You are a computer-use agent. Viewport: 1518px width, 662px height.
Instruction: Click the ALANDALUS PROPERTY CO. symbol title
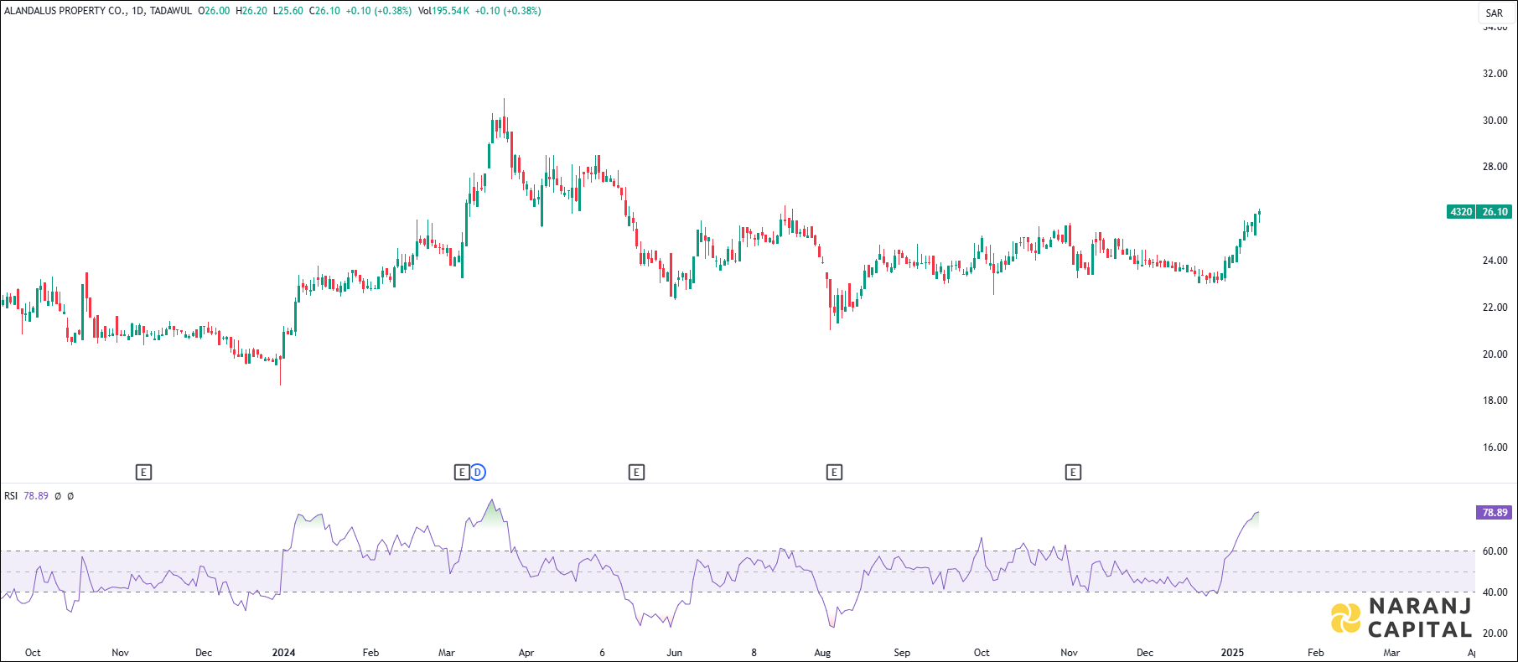65,11
